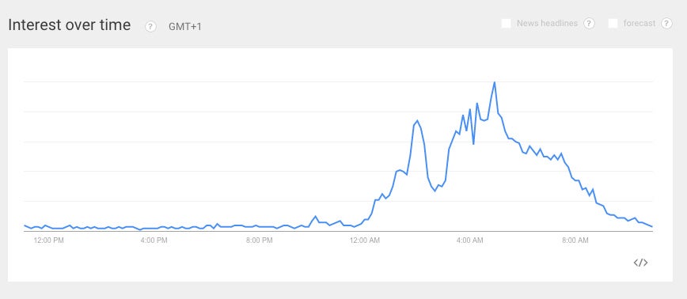The height and width of the screenshot is (299, 687).
Task: Click the 12:00 PM axis label
Action: 48,240
